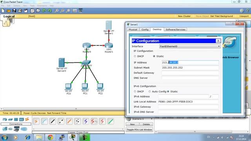
Task: Open Internet Explorer from the taskbar
Action: pyautogui.click(x=27, y=137)
